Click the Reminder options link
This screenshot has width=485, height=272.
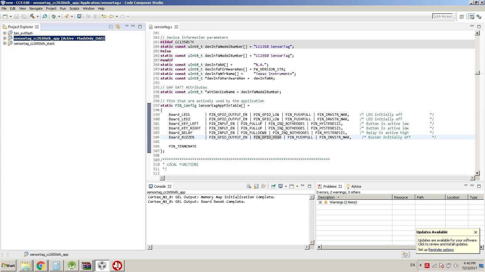point(441,250)
